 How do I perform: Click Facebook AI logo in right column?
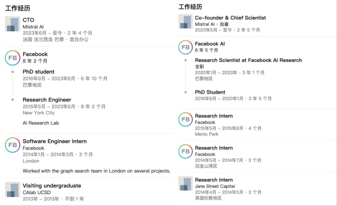186,47
